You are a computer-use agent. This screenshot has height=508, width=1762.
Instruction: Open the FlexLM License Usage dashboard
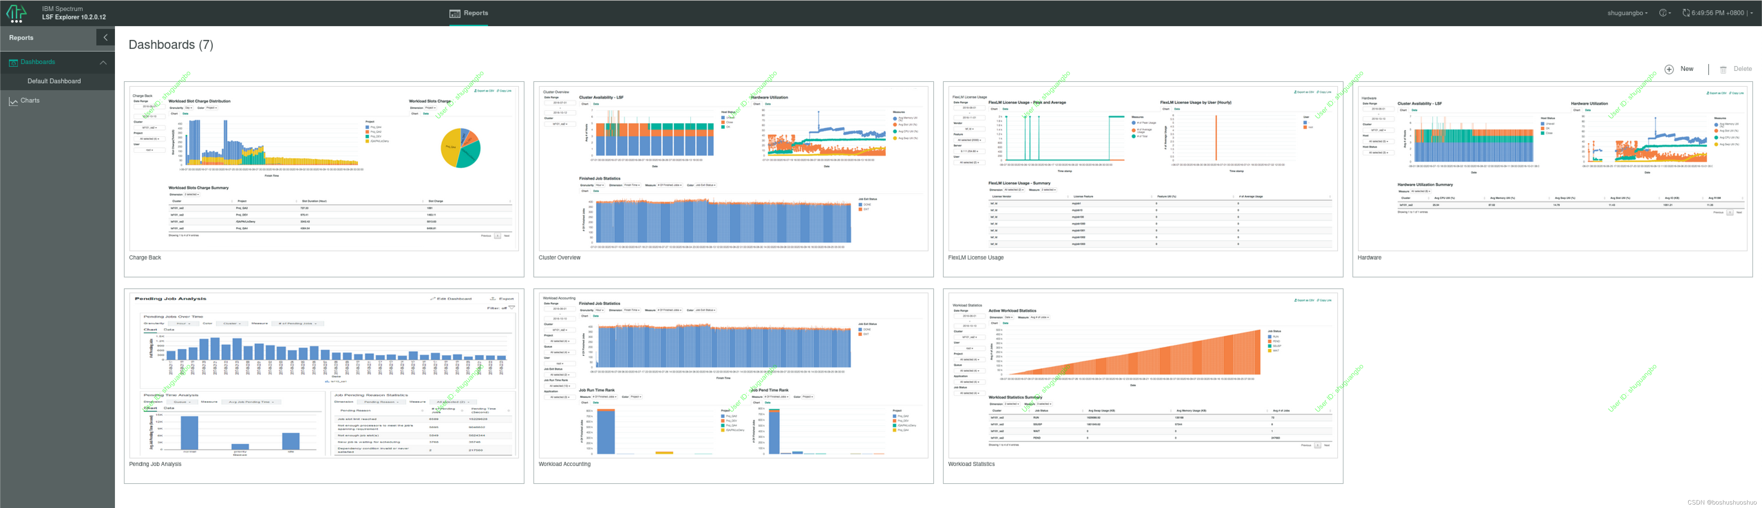(x=1142, y=168)
